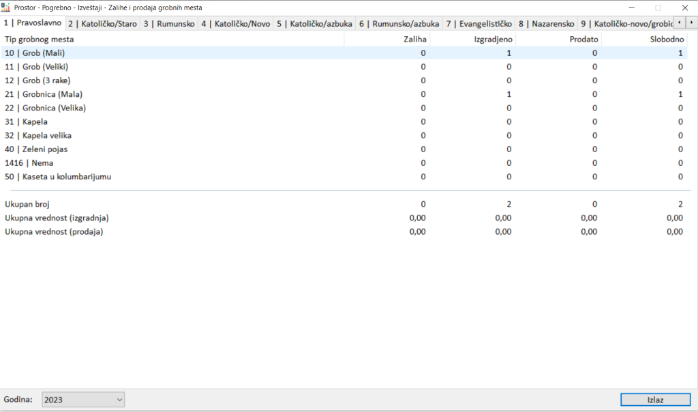Image resolution: width=698 pixels, height=412 pixels.
Task: Switch to the Rumunsko/azbuka tab
Action: (399, 23)
